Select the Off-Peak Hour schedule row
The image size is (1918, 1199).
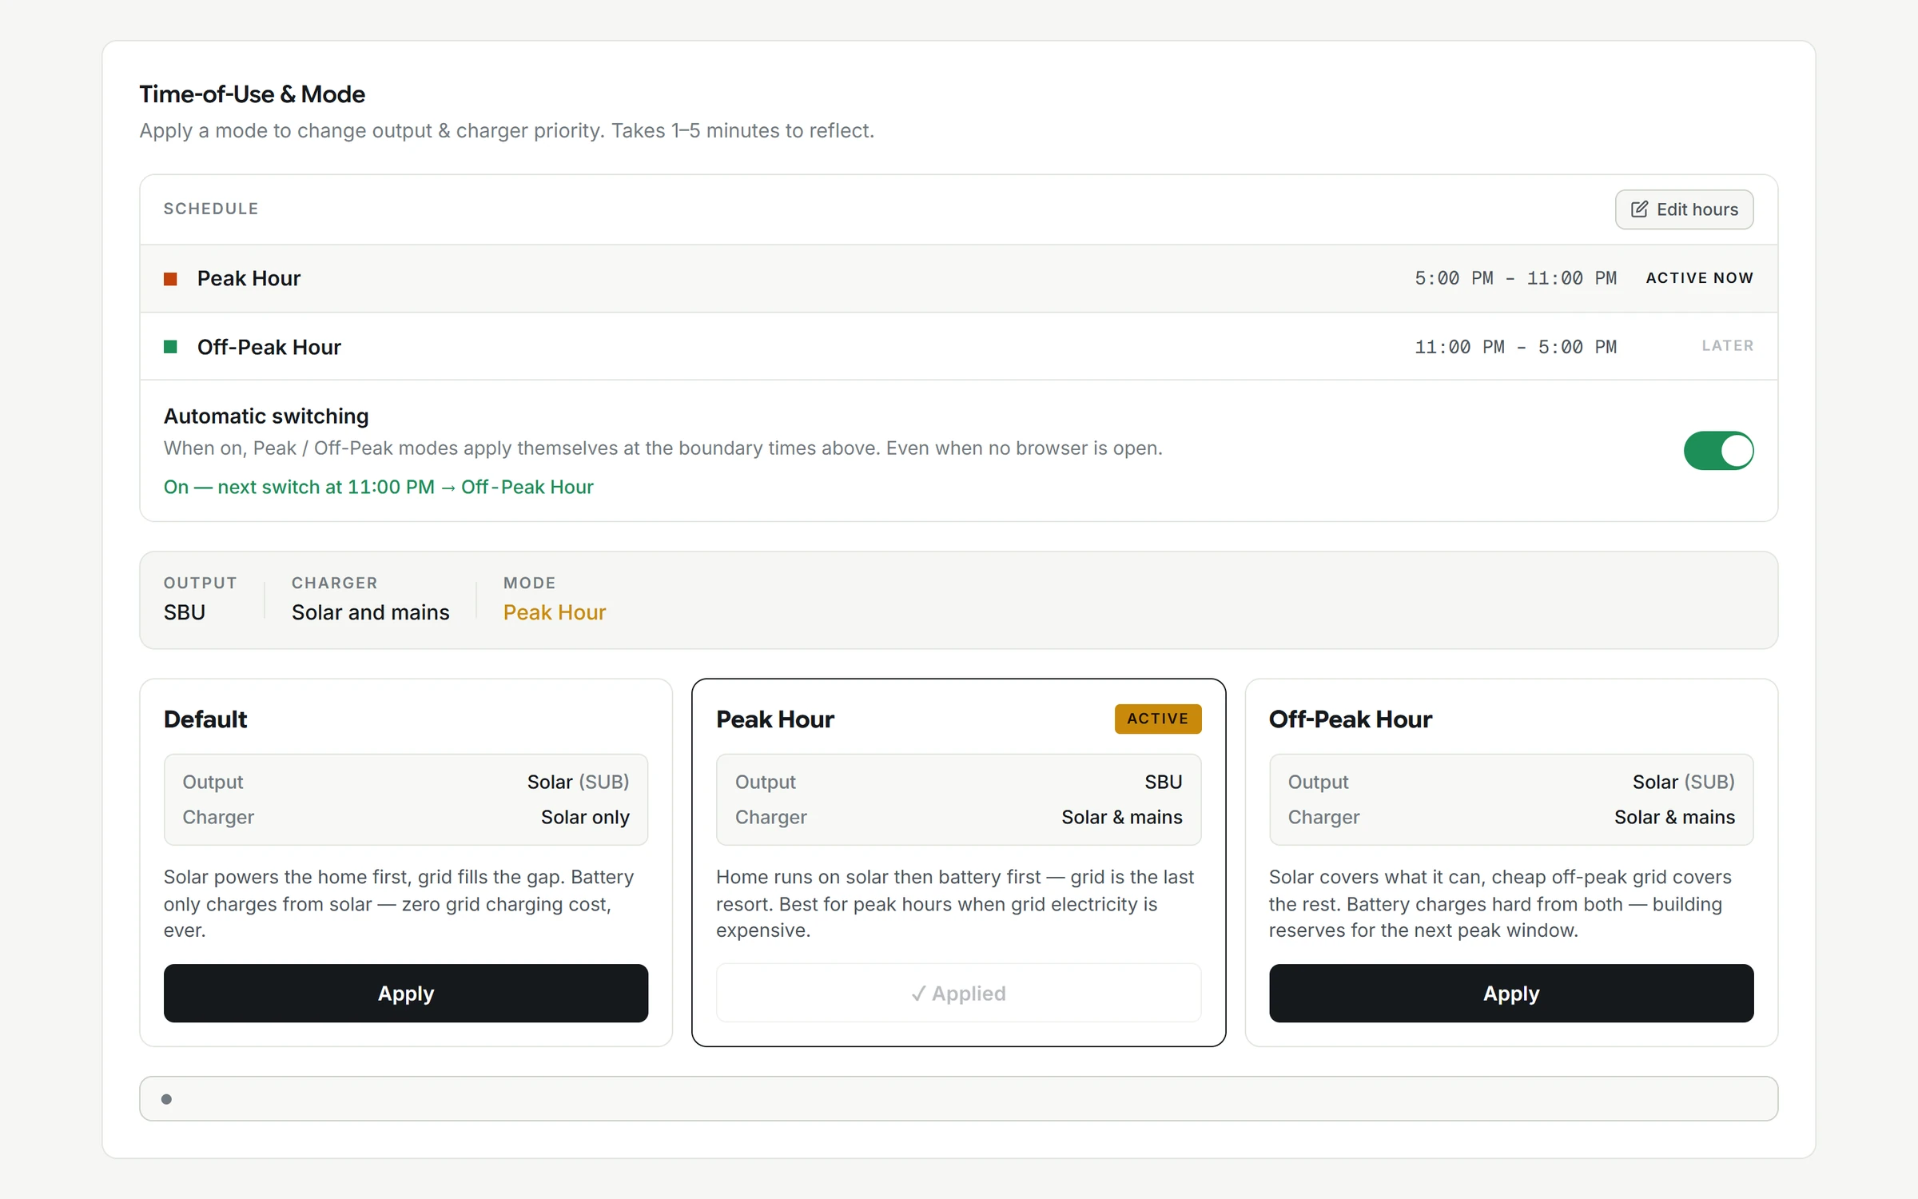[958, 346]
